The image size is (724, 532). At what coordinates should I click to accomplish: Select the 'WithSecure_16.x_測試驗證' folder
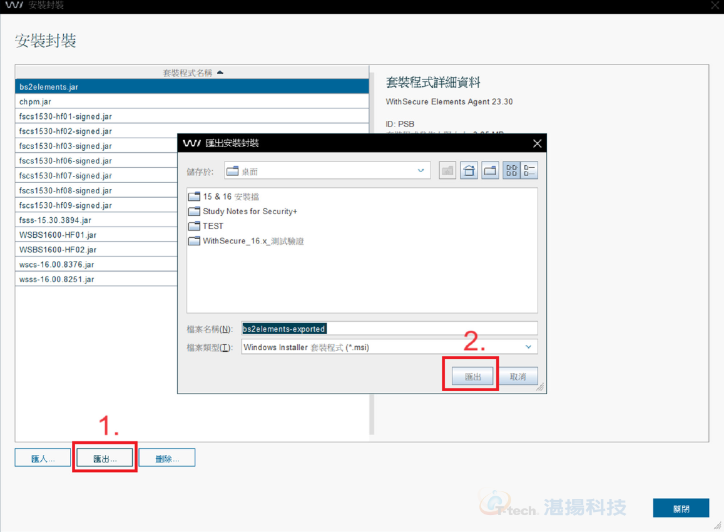(246, 241)
